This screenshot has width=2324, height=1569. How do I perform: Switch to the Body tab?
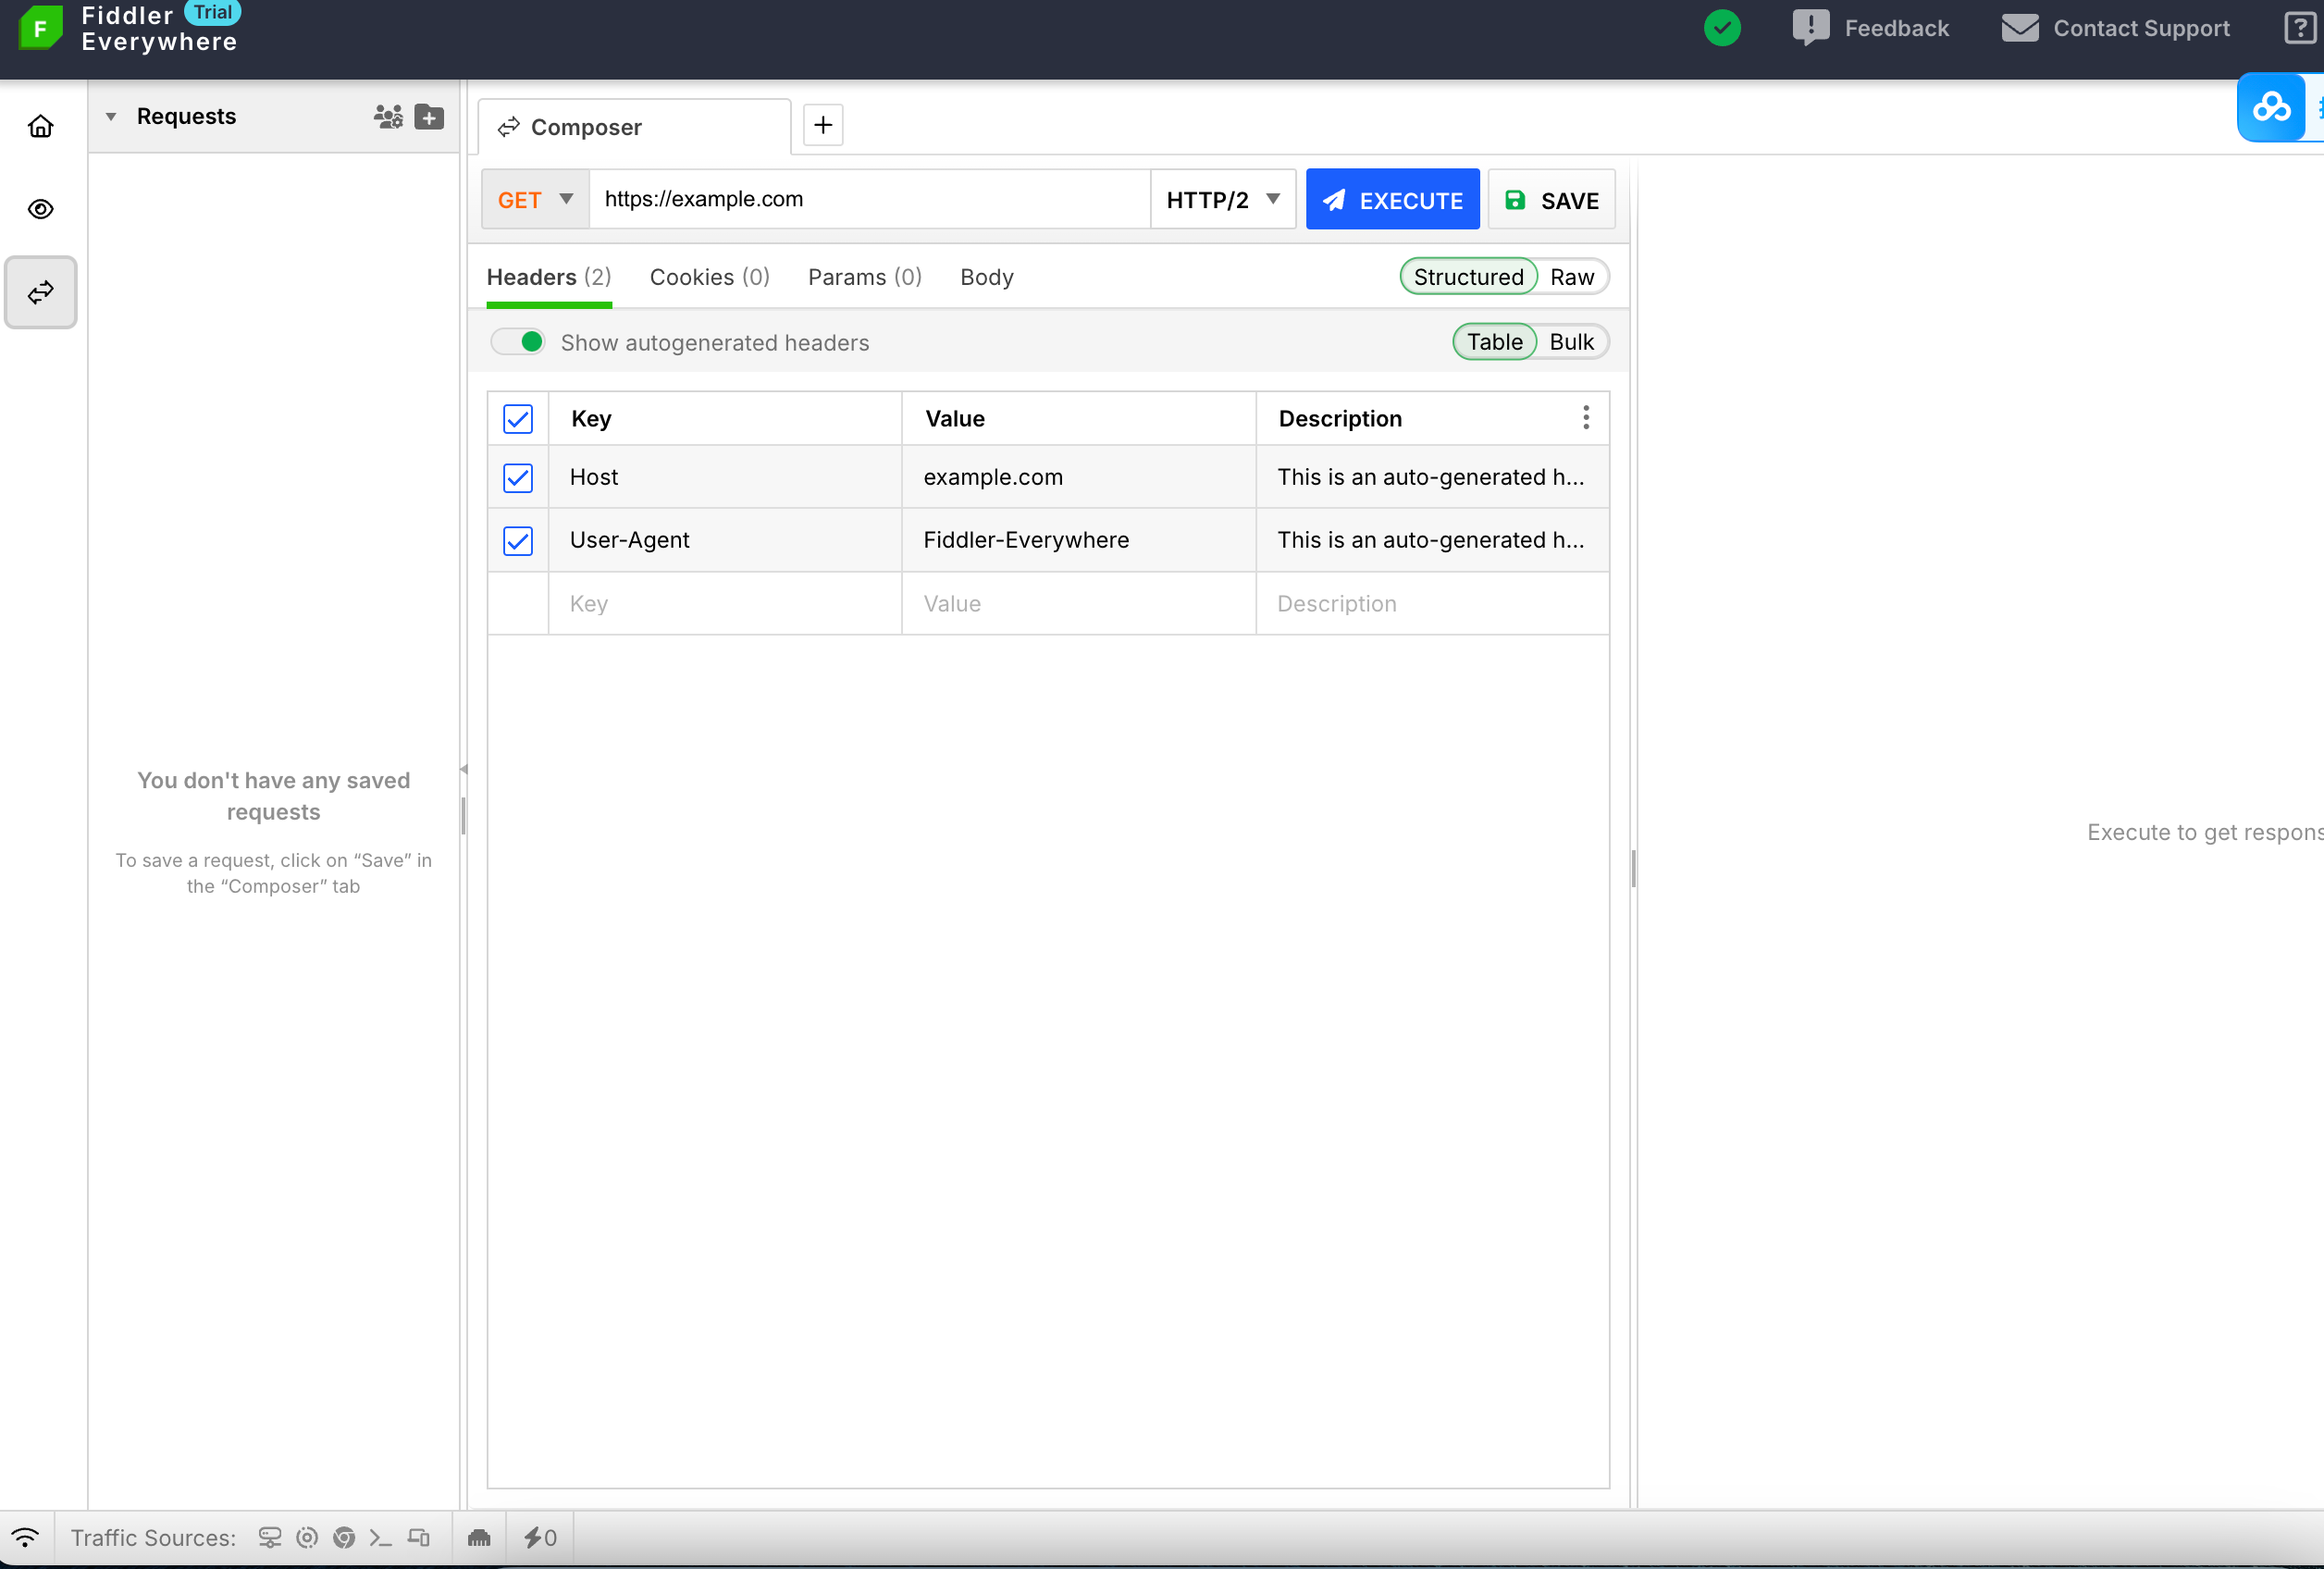(986, 277)
